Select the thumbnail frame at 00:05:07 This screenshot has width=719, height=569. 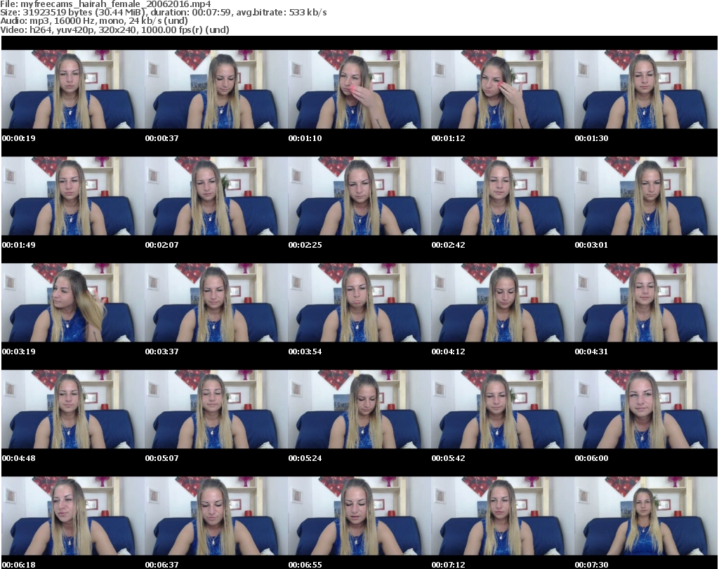click(216, 410)
